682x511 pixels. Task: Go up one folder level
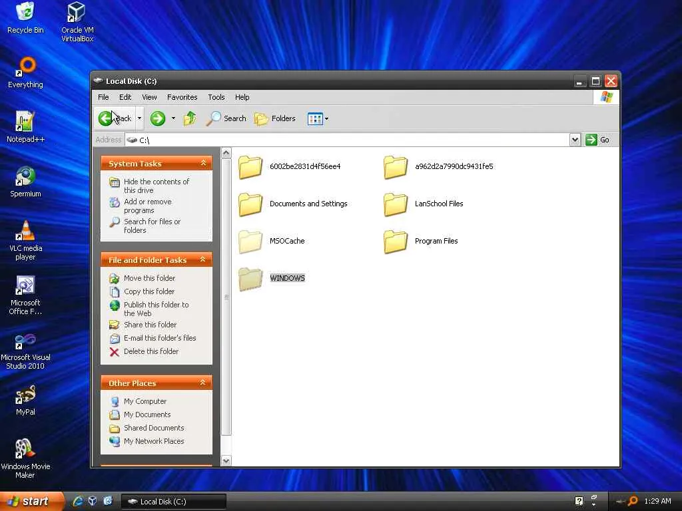click(190, 118)
